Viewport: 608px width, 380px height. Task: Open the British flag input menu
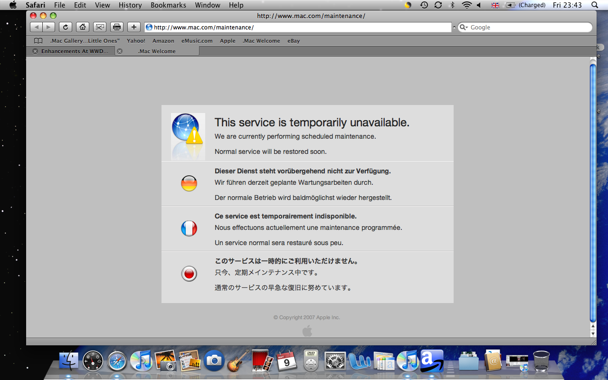[x=495, y=5]
